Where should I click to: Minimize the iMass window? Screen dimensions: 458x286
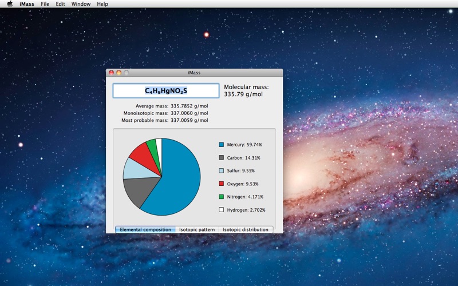[119, 73]
